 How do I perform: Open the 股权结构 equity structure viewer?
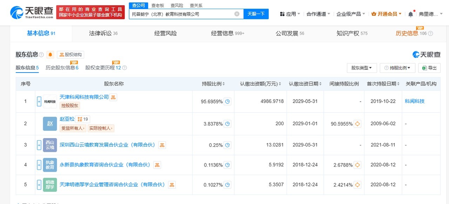(x=70, y=55)
